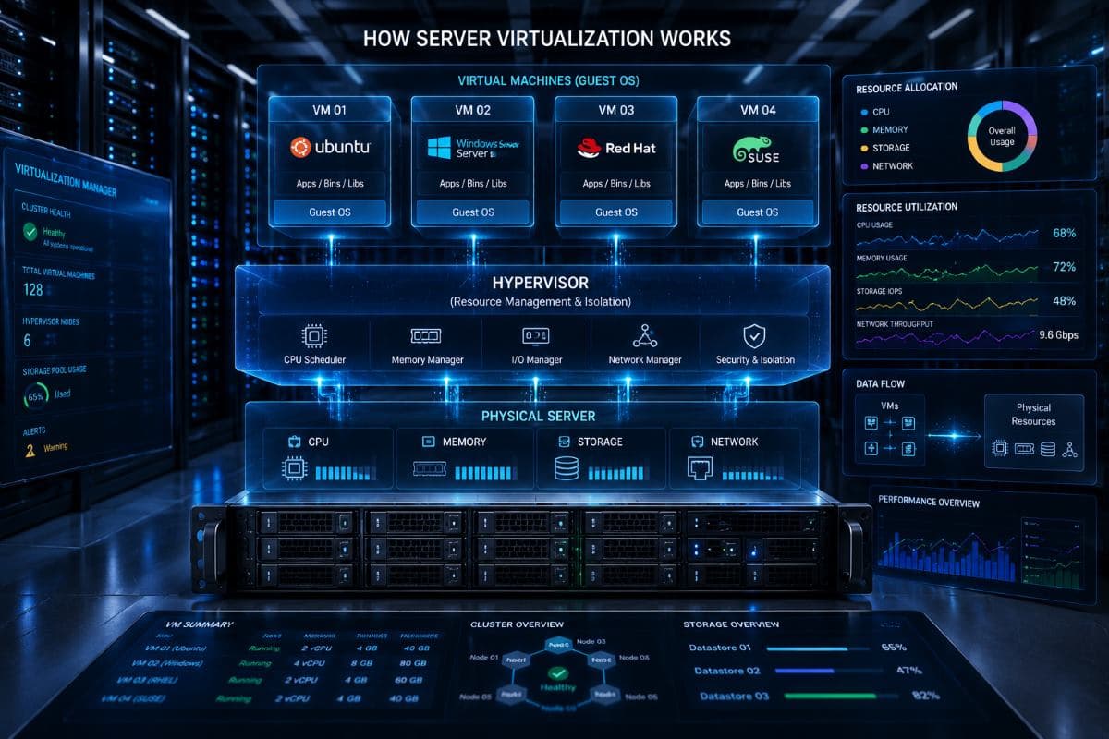1109x739 pixels.
Task: Click the Windows Server logo in VM 02
Action: tap(473, 148)
